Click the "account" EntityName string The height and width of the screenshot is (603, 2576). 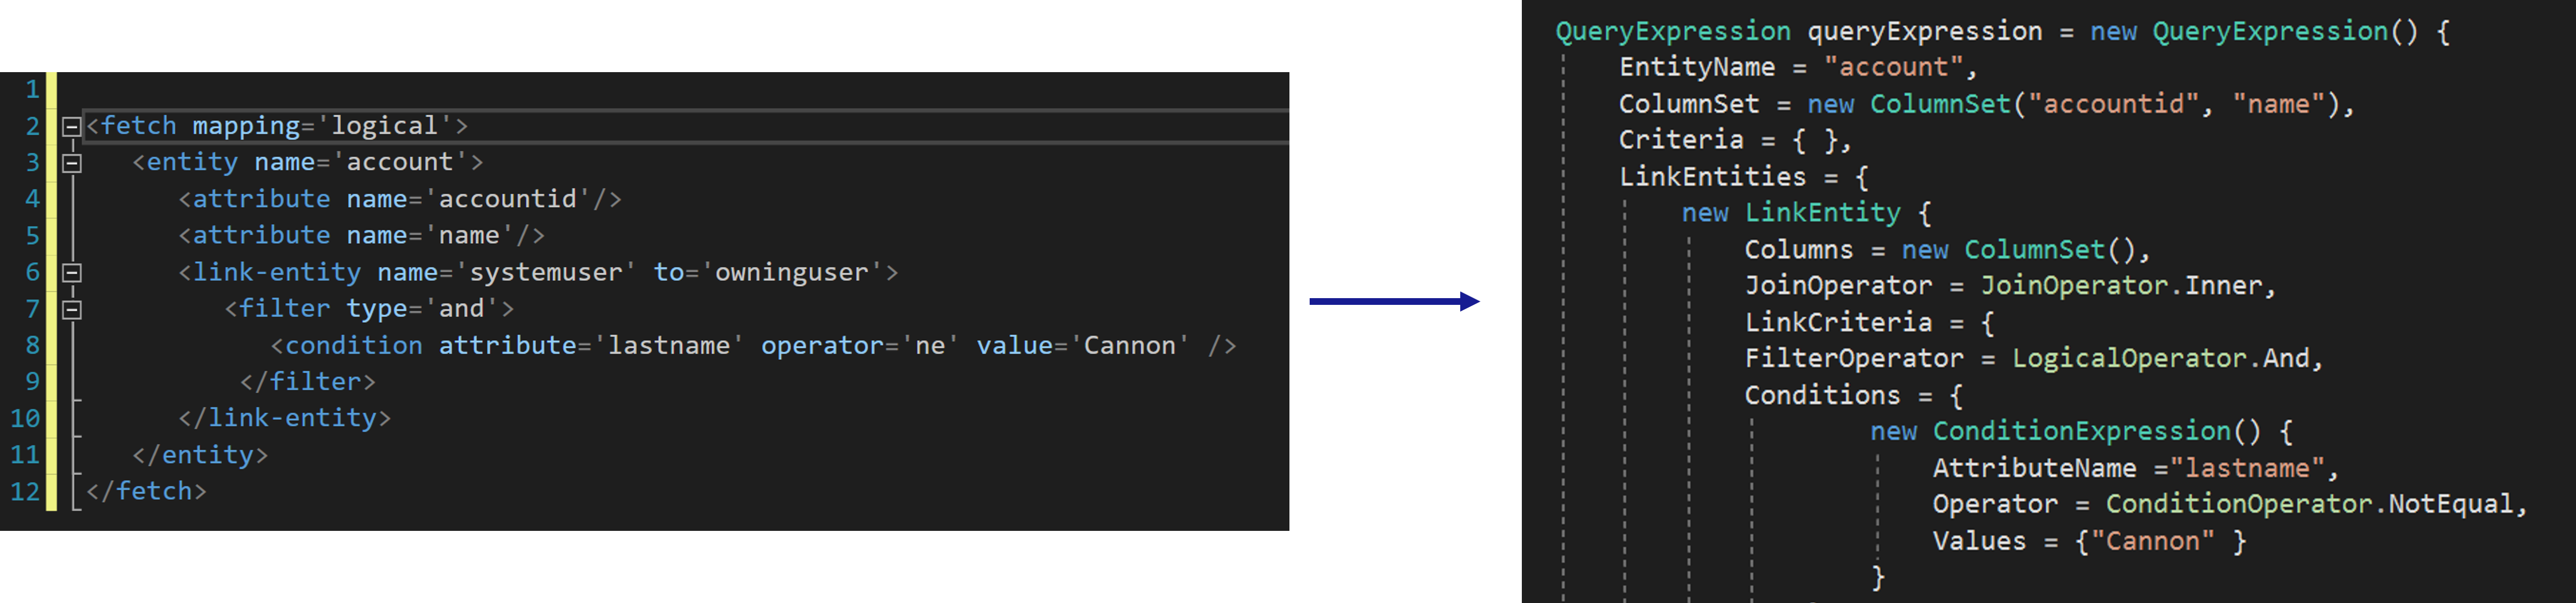point(1893,67)
